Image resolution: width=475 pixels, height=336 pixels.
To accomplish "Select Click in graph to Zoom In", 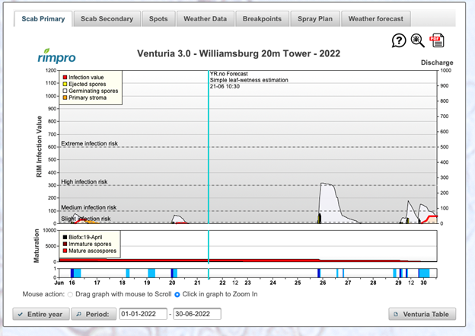I will tap(177, 293).
